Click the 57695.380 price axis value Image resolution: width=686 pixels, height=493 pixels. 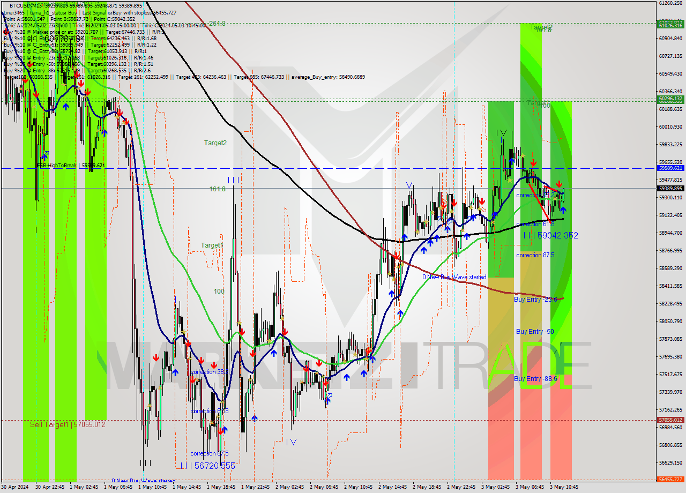670,357
